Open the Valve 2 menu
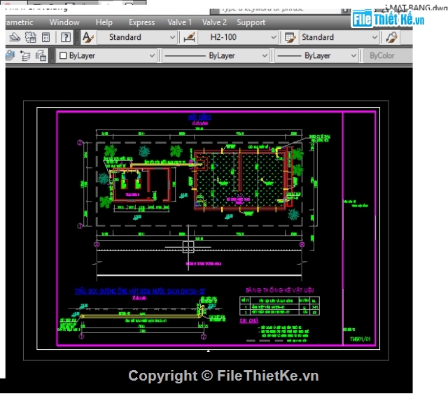Screen dimensions: 448x396 (214, 22)
